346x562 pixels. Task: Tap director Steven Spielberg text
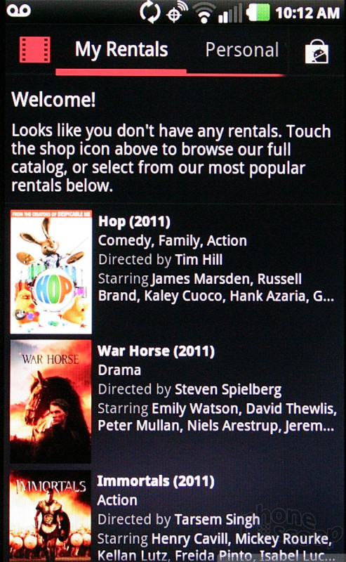(x=228, y=390)
